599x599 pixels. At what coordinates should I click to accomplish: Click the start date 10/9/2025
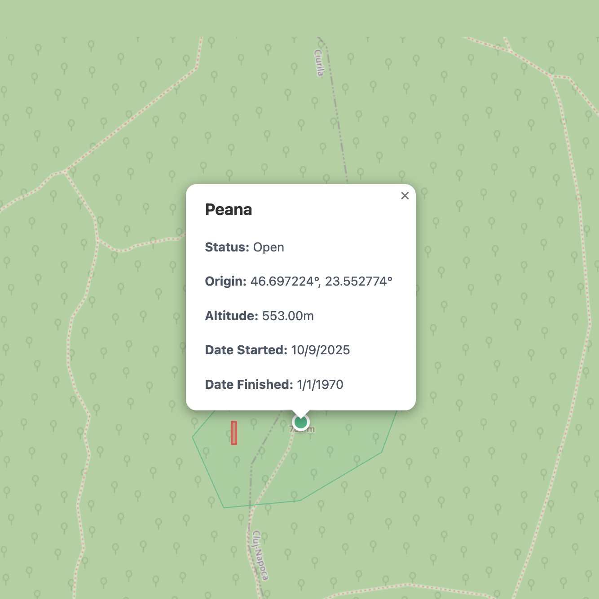pos(320,350)
